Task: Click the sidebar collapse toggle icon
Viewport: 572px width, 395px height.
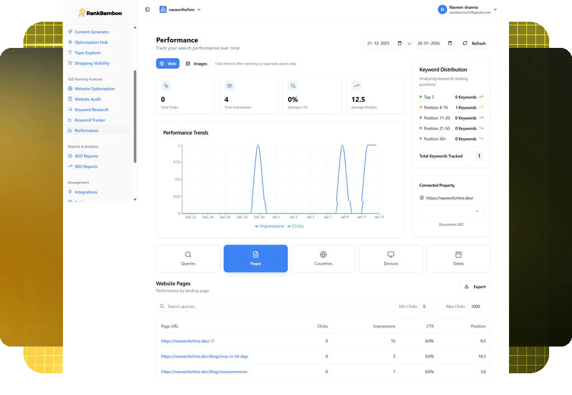Action: point(147,9)
